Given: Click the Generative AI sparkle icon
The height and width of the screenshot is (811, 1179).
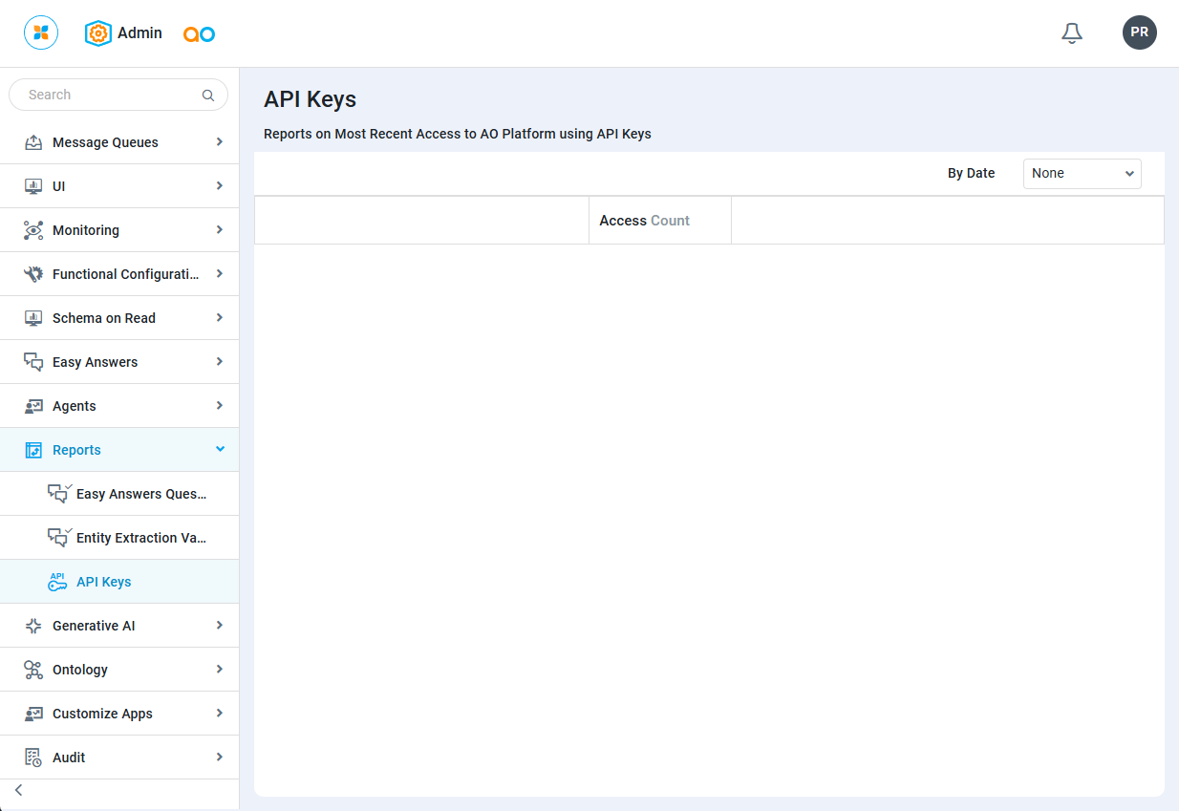Looking at the screenshot, I should (33, 626).
